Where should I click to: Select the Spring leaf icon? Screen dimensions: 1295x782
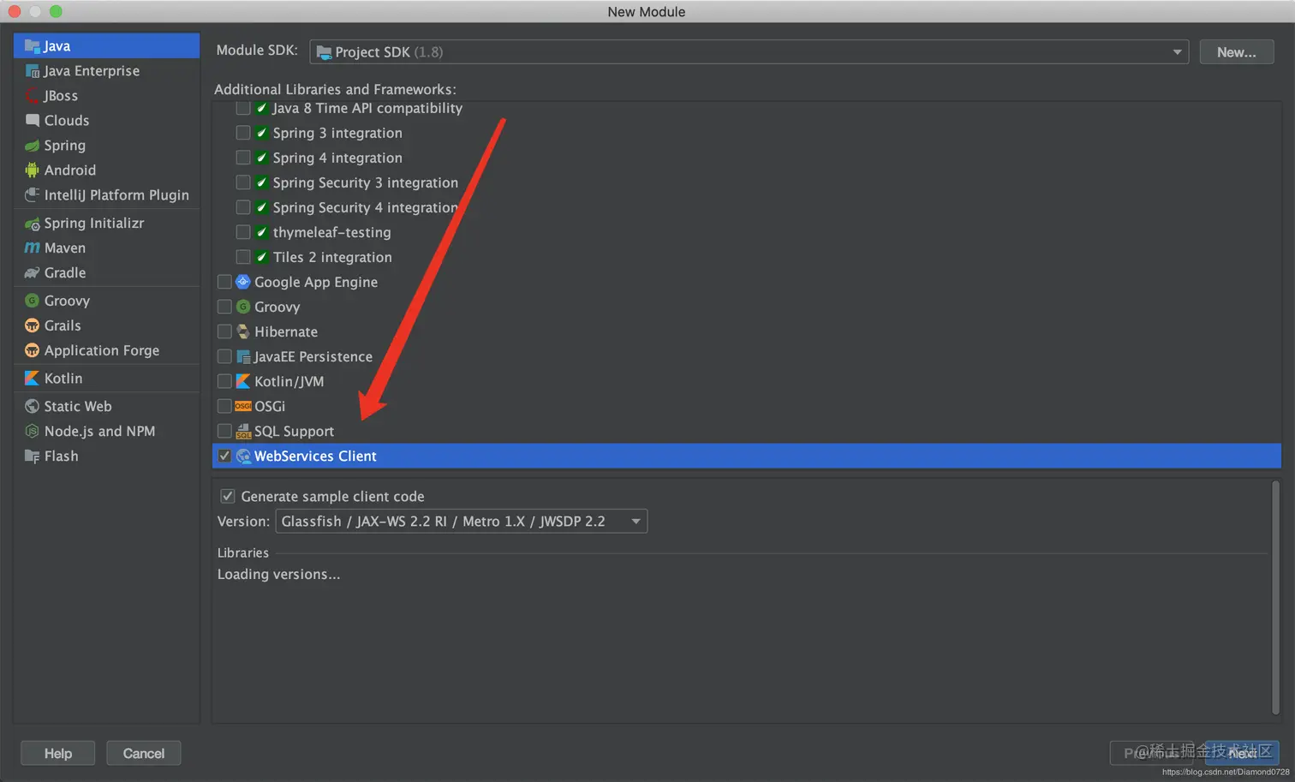(x=33, y=146)
